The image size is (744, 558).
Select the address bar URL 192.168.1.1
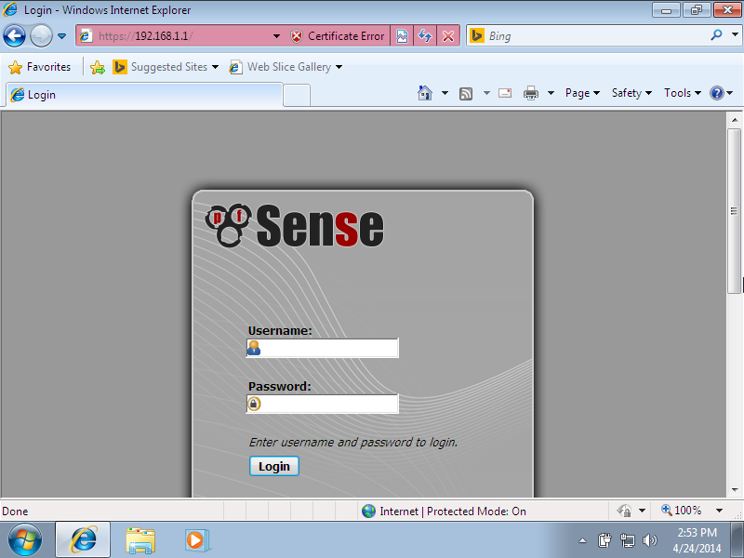tap(145, 36)
